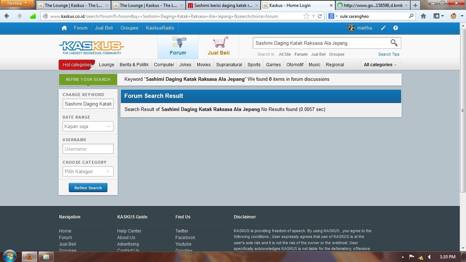The width and height of the screenshot is (466, 262).
Task: Expand the 'All categories' dropdown
Action: (x=380, y=65)
